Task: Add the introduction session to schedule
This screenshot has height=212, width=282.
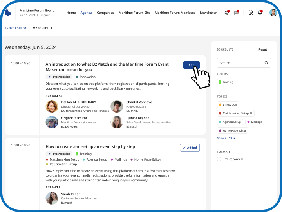Action: pyautogui.click(x=192, y=65)
